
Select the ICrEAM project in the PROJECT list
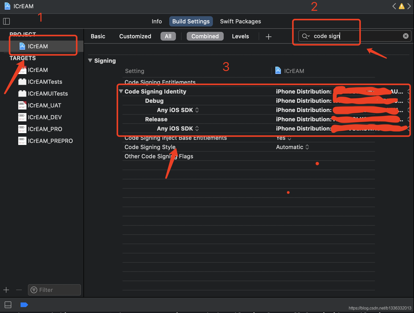click(42, 46)
